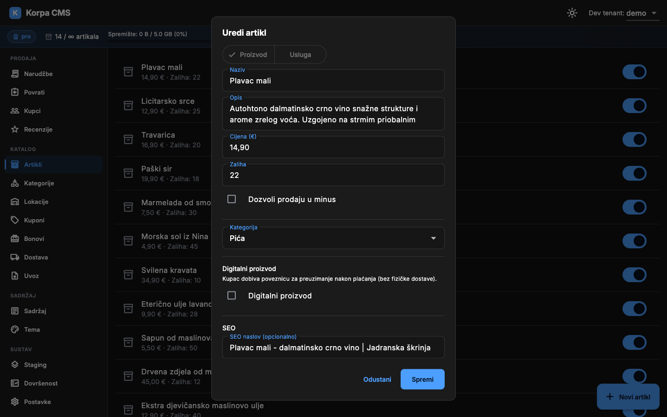Click the Svilena kravata row box icon

point(128,275)
